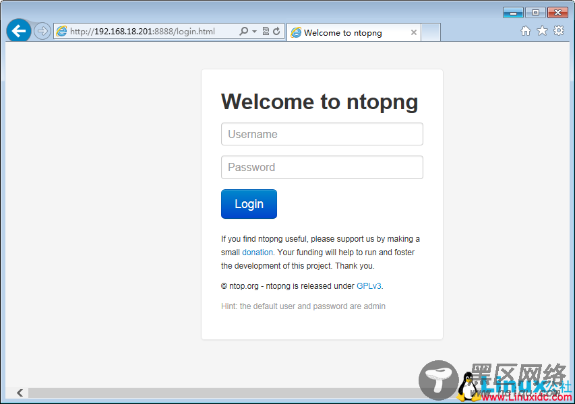The image size is (575, 404).
Task: Click the Internet Explorer page icon in address bar
Action: [61, 31]
